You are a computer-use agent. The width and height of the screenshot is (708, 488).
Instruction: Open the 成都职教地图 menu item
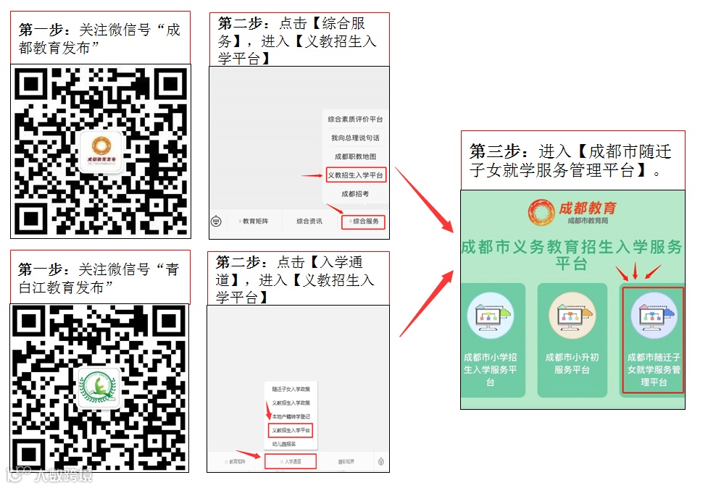(355, 156)
